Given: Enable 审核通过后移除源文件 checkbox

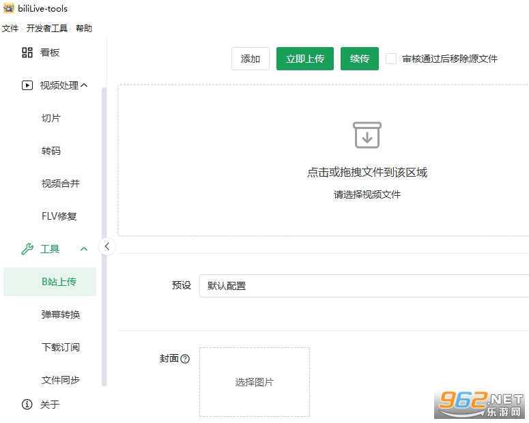Looking at the screenshot, I should 390,59.
